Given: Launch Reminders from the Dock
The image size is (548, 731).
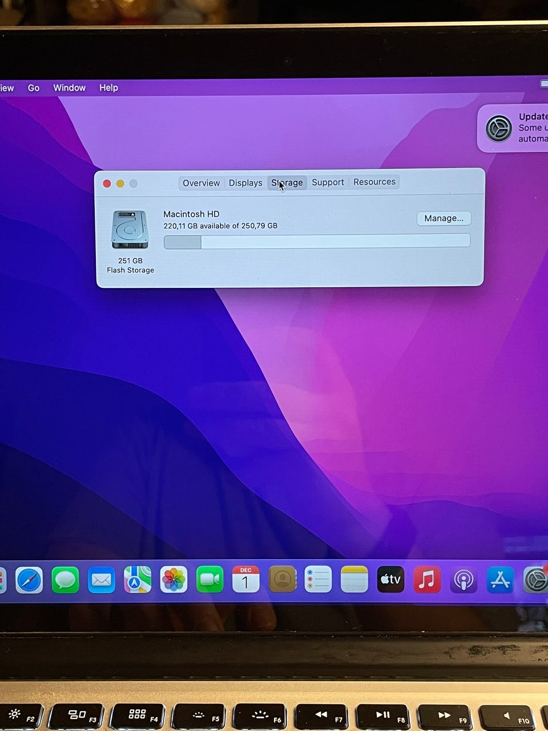Looking at the screenshot, I should (318, 580).
